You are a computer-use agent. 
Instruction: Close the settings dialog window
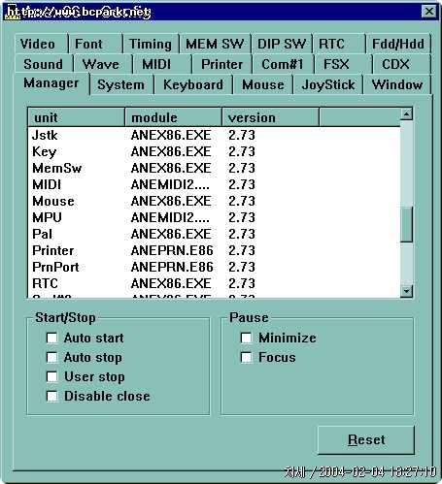[x=428, y=12]
